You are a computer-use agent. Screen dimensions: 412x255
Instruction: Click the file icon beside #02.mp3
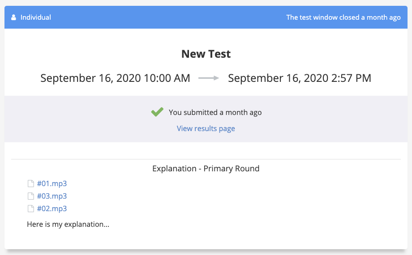click(x=31, y=208)
